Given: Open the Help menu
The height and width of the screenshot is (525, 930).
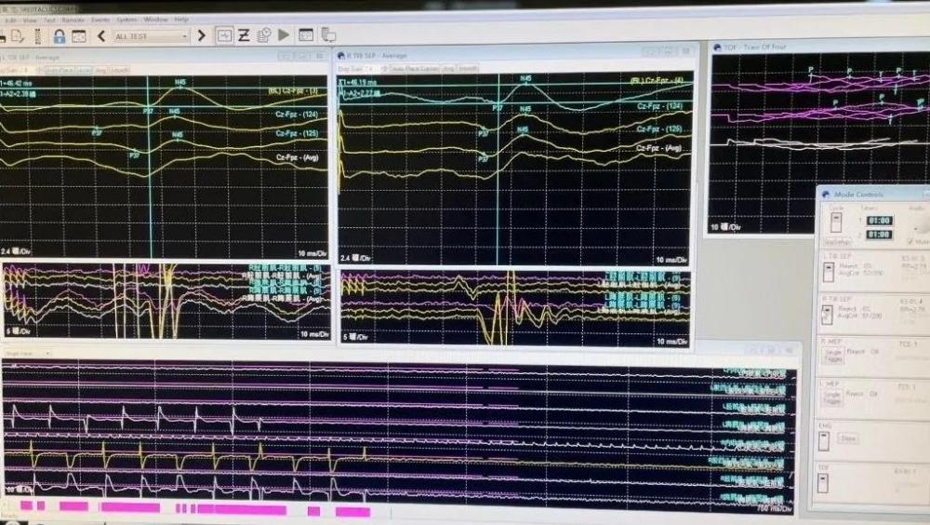Looking at the screenshot, I should click(181, 19).
